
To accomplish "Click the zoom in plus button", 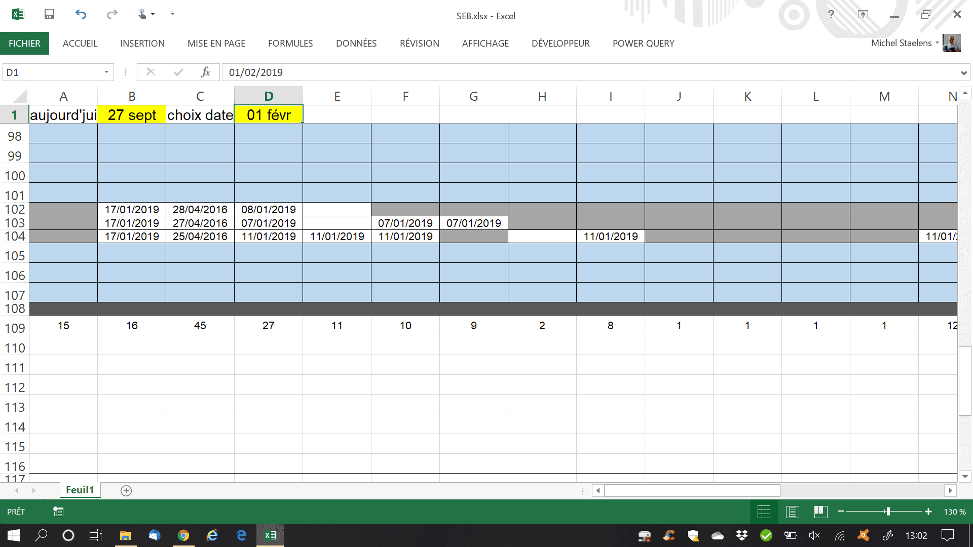I will pos(928,512).
